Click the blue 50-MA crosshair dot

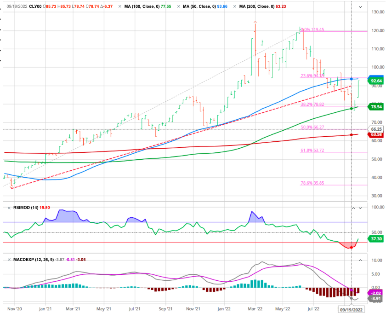coord(351,79)
